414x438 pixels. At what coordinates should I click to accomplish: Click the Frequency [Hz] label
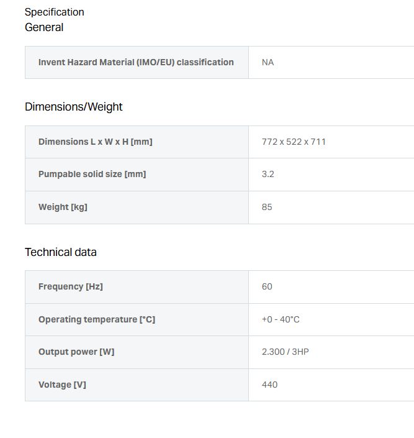pyautogui.click(x=71, y=286)
